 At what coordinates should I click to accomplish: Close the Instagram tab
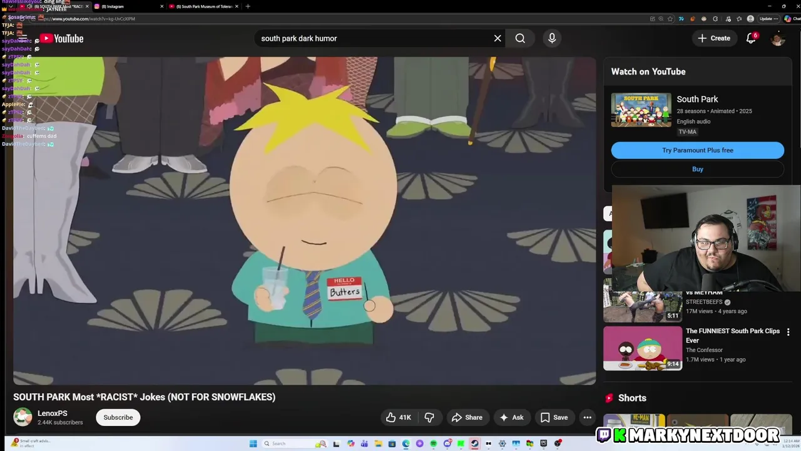162,6
